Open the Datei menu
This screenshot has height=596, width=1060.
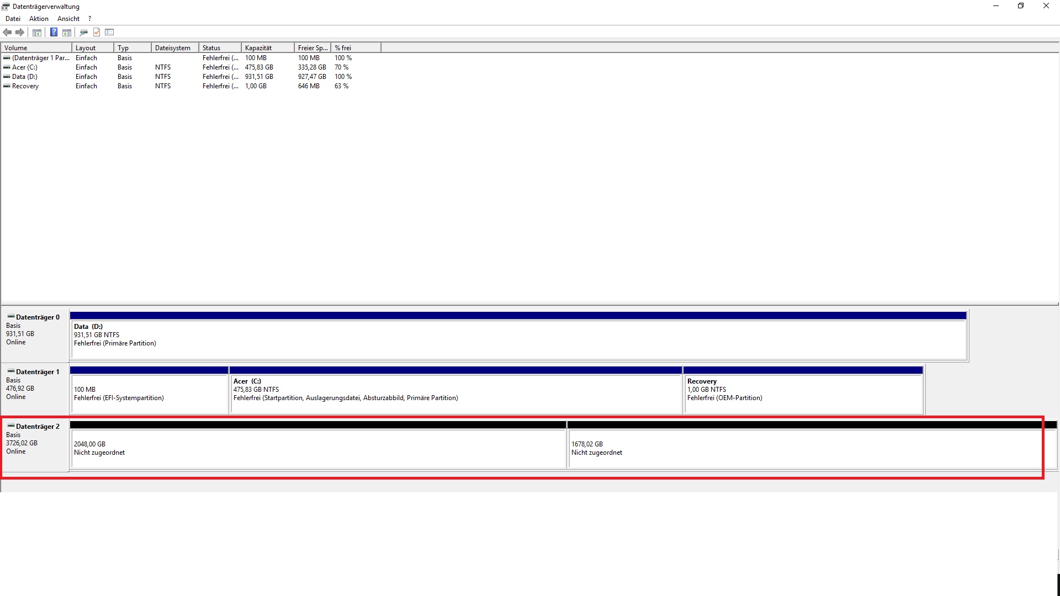[13, 19]
